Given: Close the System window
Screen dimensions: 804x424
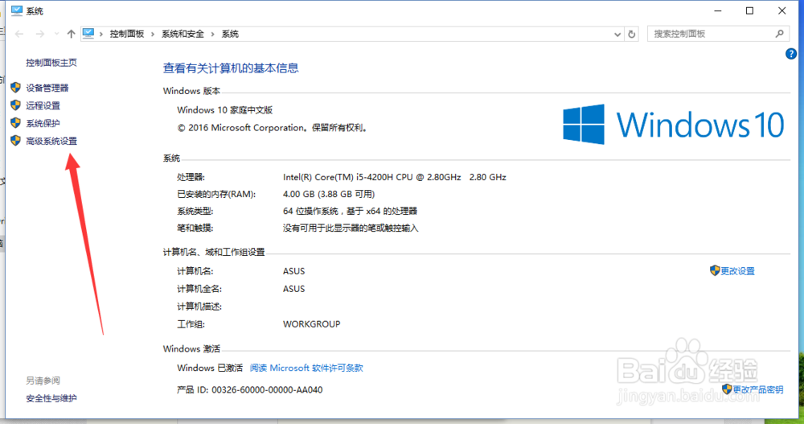Looking at the screenshot, I should (x=782, y=10).
